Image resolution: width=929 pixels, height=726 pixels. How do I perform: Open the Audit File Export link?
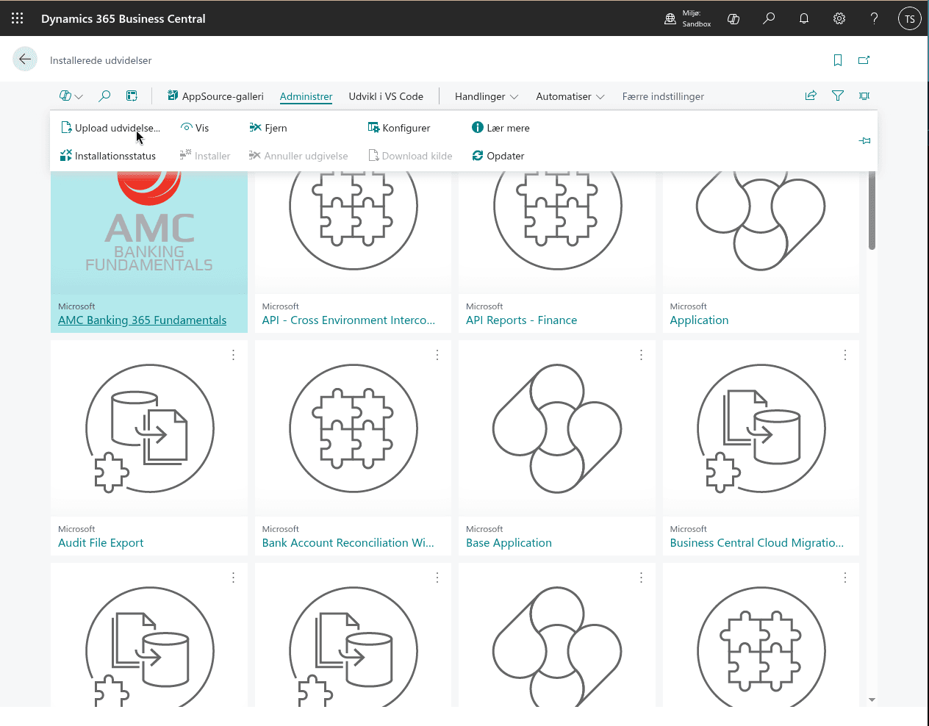tap(101, 543)
